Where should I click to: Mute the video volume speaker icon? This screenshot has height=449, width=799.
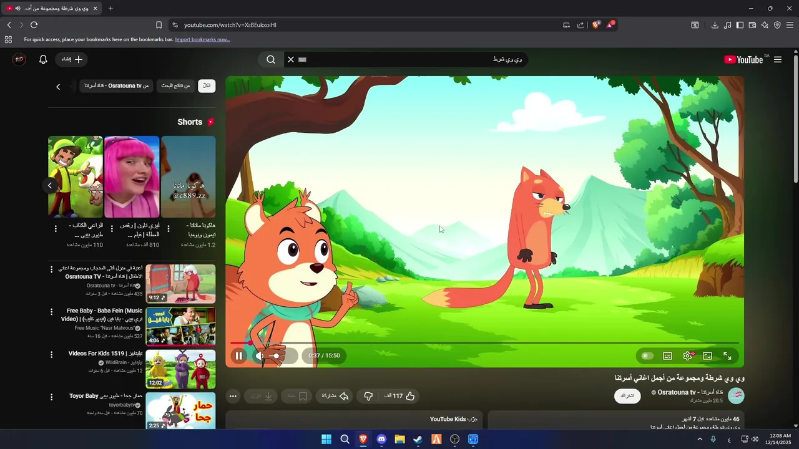(260, 356)
